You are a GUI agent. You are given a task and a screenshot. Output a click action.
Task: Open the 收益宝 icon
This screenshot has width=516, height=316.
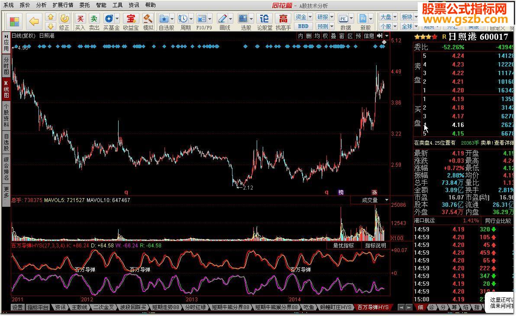tap(131, 19)
